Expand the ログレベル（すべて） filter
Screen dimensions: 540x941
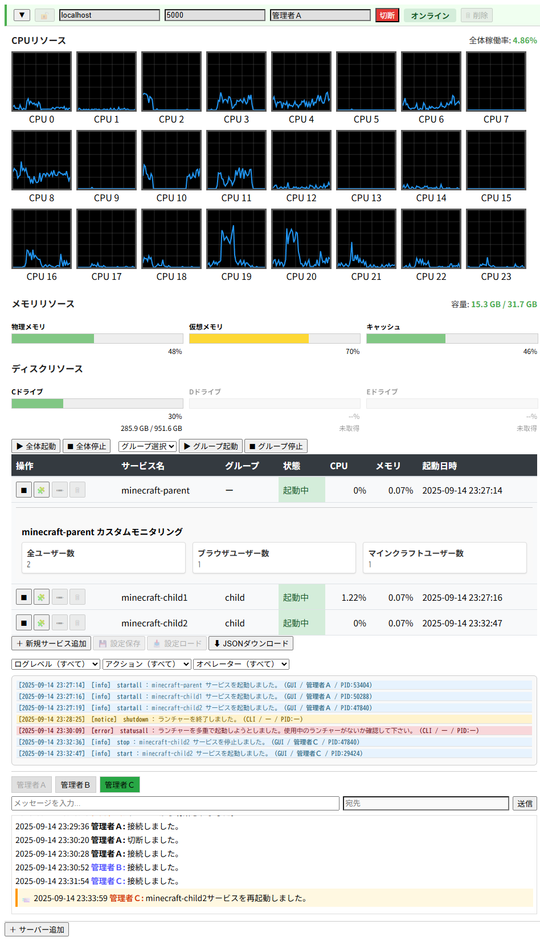click(x=56, y=664)
